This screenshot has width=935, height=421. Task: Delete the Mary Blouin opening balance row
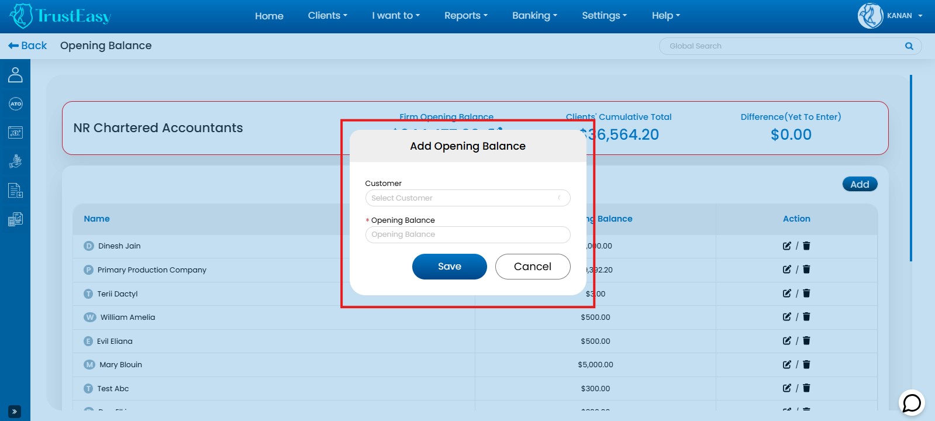tap(806, 365)
